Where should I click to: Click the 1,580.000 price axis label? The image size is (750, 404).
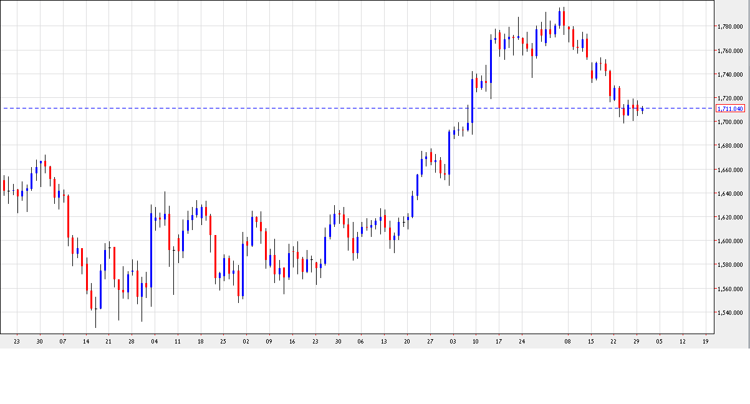click(x=730, y=265)
